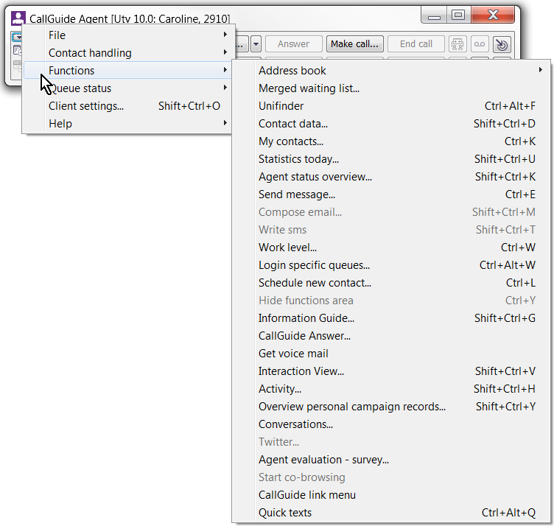Click the End call button
Screen dimensions: 554x526
(416, 44)
